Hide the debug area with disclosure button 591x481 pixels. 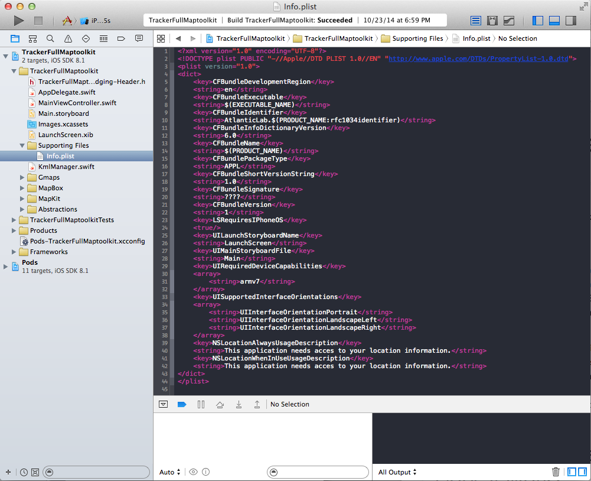click(163, 404)
